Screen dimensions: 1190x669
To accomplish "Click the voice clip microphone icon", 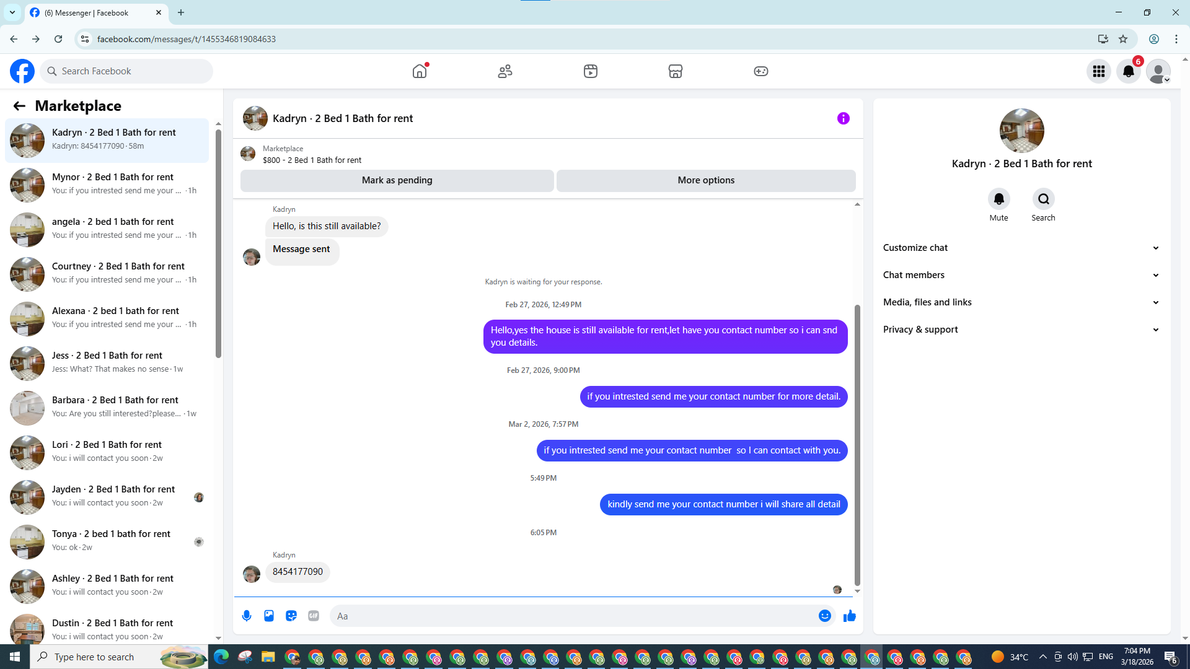I will point(247,616).
